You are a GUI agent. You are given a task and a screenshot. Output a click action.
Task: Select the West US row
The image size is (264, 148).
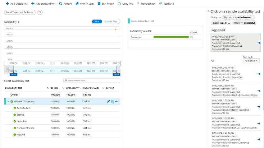point(62,135)
